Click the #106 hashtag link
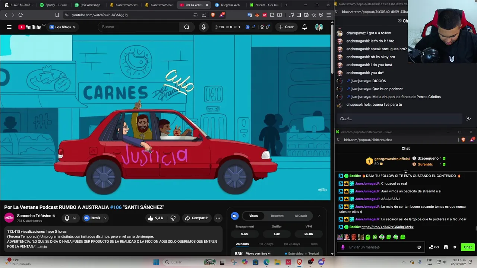Screen dimensions: 477x268 tap(116, 207)
